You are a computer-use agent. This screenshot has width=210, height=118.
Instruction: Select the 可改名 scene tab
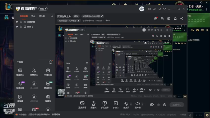point(42,16)
